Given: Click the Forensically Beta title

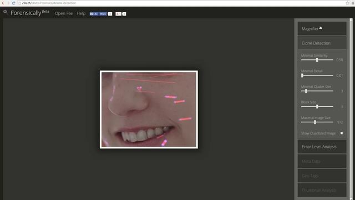Looking at the screenshot, I should (x=29, y=13).
